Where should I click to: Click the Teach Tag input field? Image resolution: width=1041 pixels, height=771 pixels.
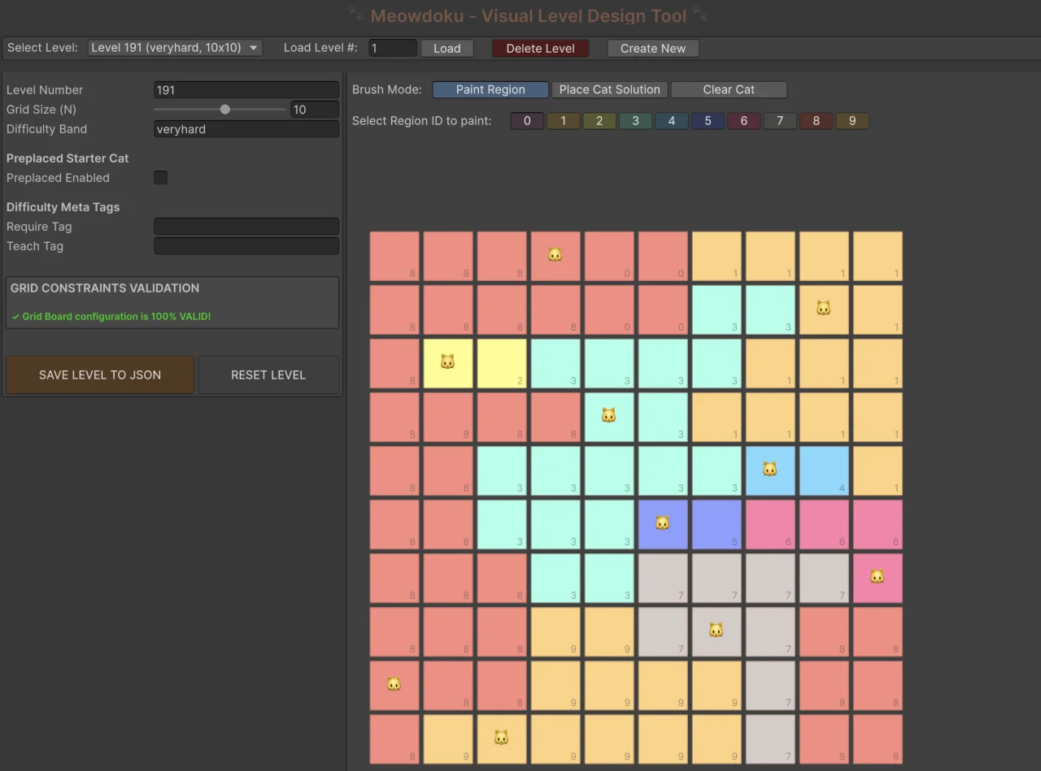(x=246, y=246)
